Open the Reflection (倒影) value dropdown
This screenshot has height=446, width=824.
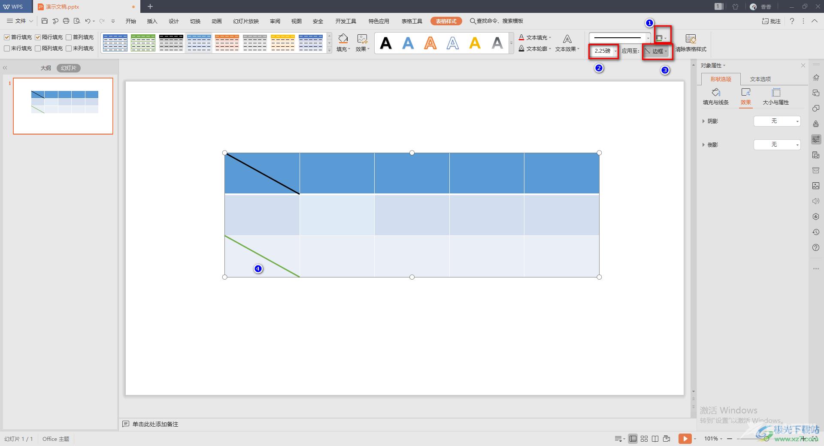[x=777, y=145]
